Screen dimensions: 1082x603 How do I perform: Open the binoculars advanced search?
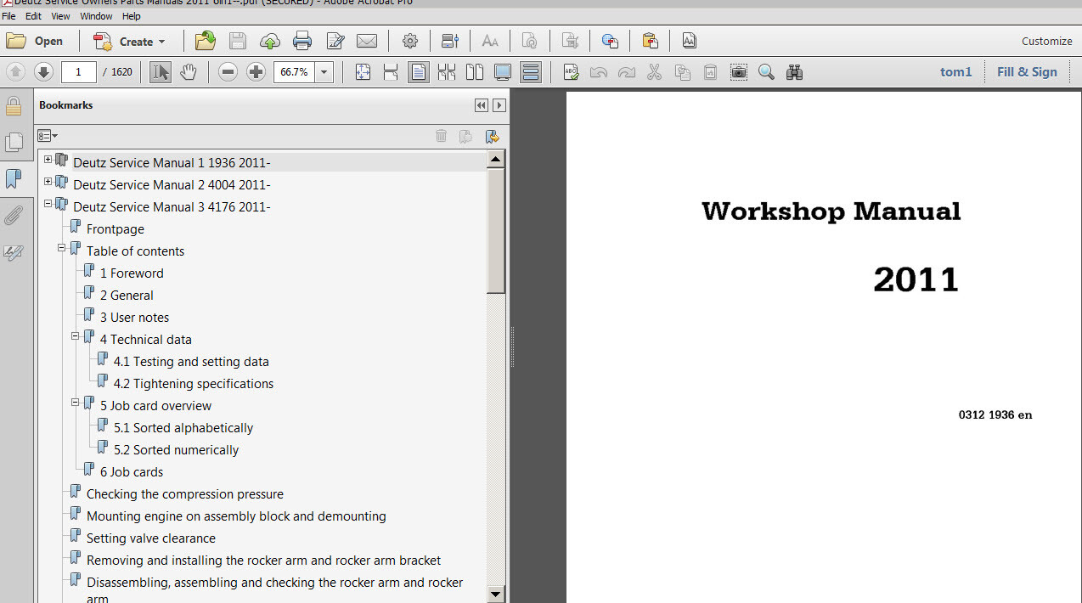[794, 72]
